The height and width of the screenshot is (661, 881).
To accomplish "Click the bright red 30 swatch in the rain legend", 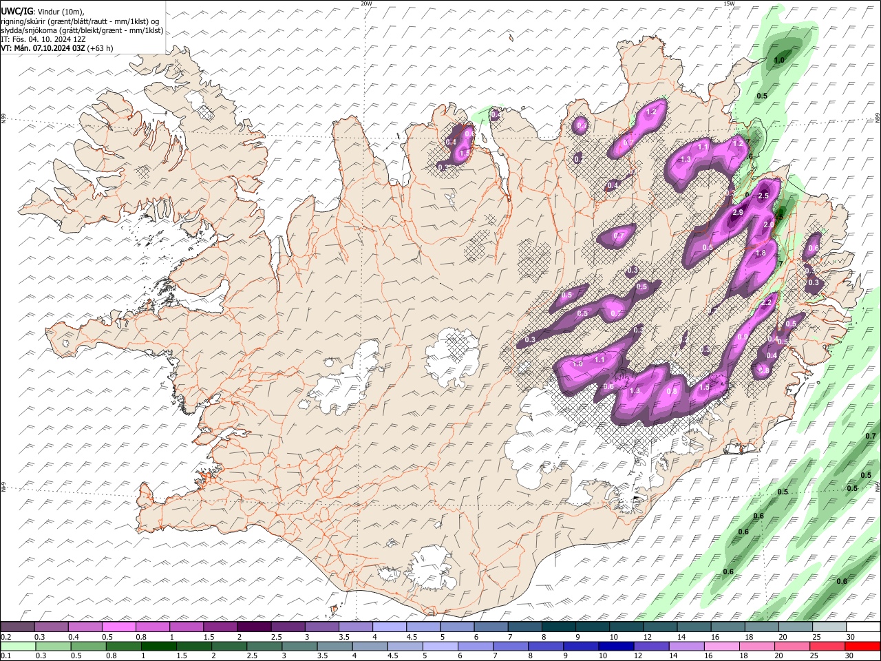I will 862,646.
